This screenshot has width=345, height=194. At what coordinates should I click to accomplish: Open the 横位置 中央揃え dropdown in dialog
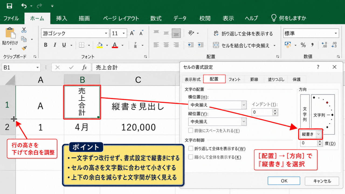coord(244,105)
